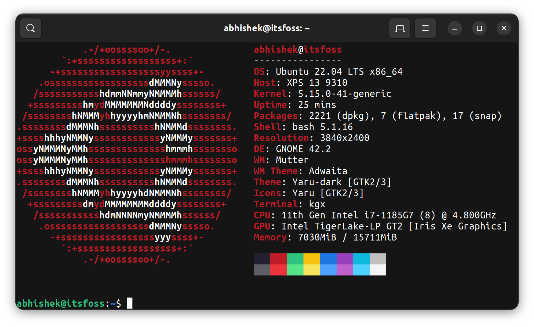This screenshot has height=327, width=534.
Task: Click the bright yellow bottom-row color block
Action: click(312, 270)
